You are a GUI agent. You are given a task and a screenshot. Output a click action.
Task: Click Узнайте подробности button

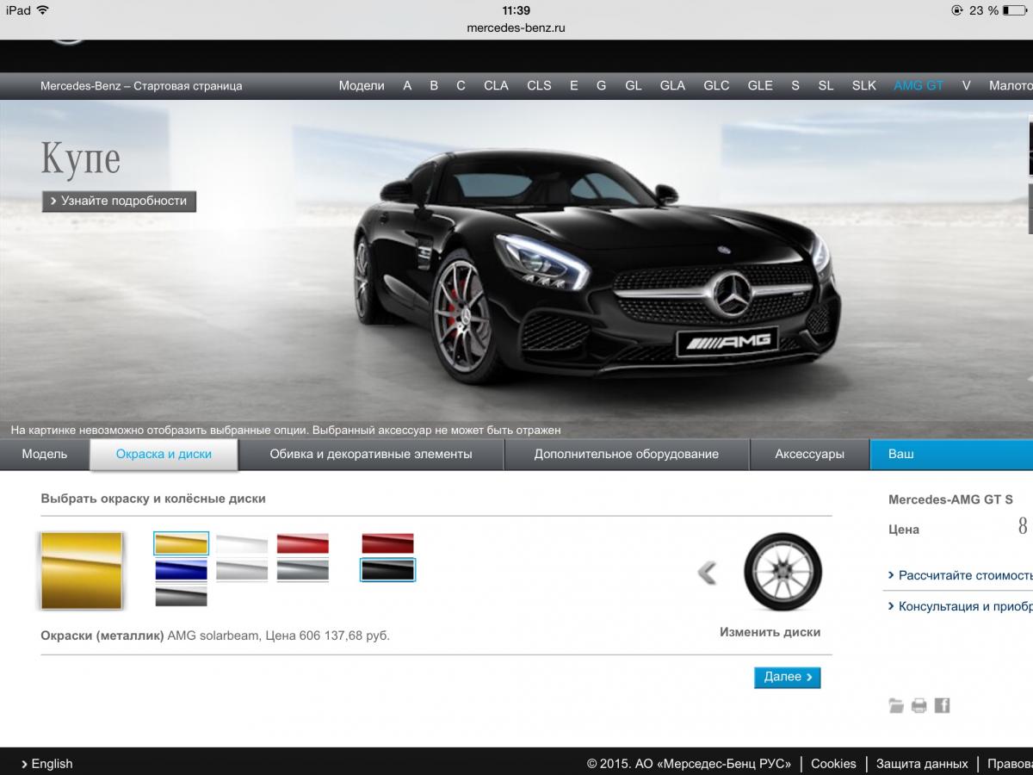pyautogui.click(x=120, y=201)
